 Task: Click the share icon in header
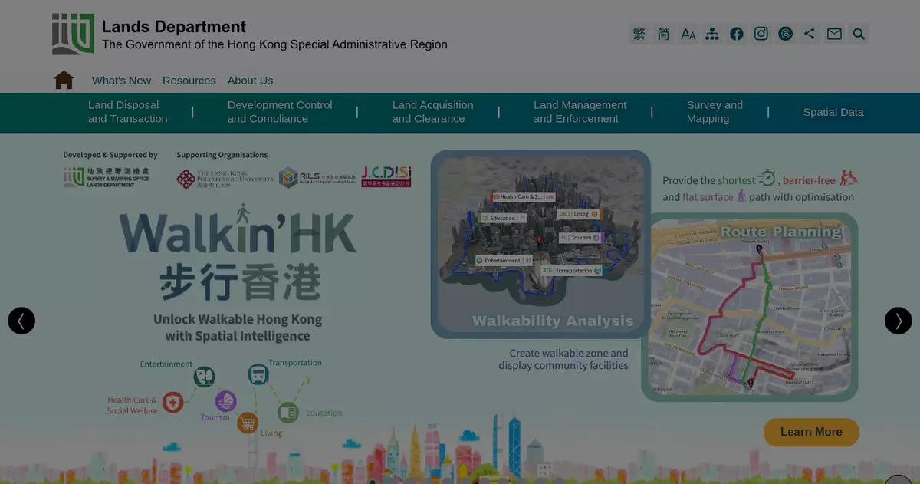click(x=810, y=34)
